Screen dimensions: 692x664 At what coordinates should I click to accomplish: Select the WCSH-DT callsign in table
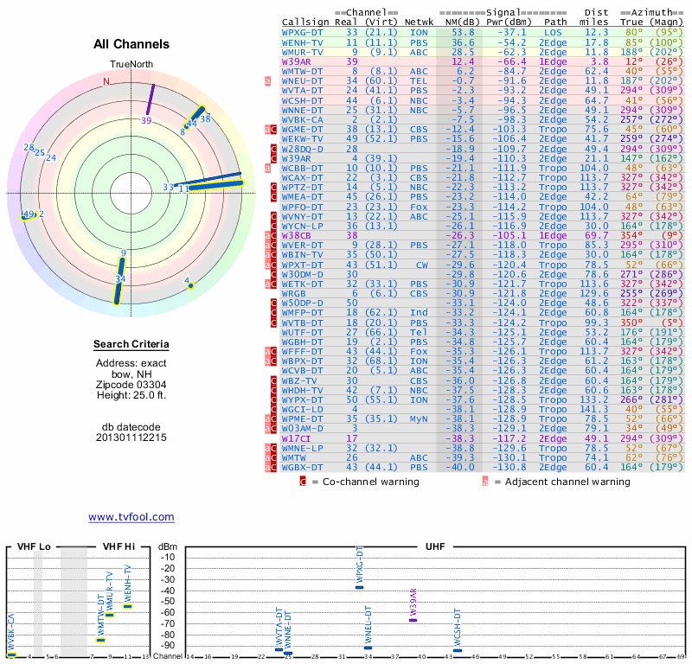pos(302,100)
